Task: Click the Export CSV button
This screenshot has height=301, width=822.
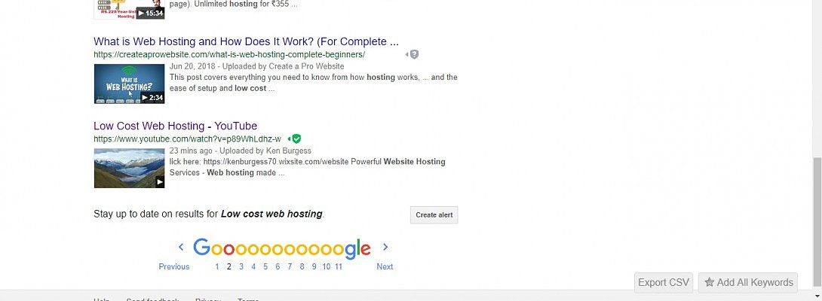Action: pyautogui.click(x=663, y=282)
